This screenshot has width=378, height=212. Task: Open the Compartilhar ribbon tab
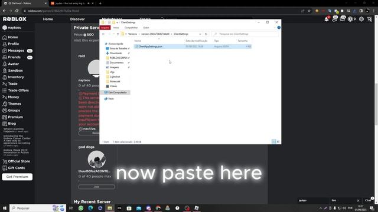tap(131, 28)
